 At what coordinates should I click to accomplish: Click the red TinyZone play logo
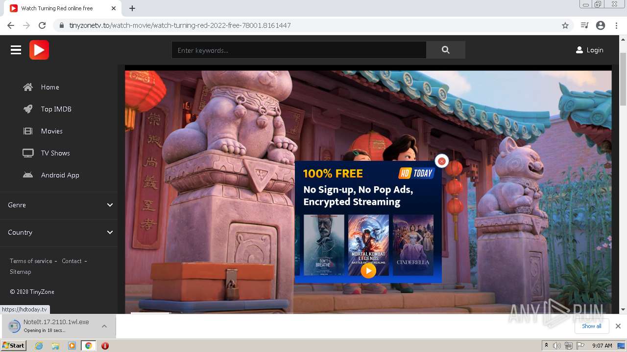39,50
